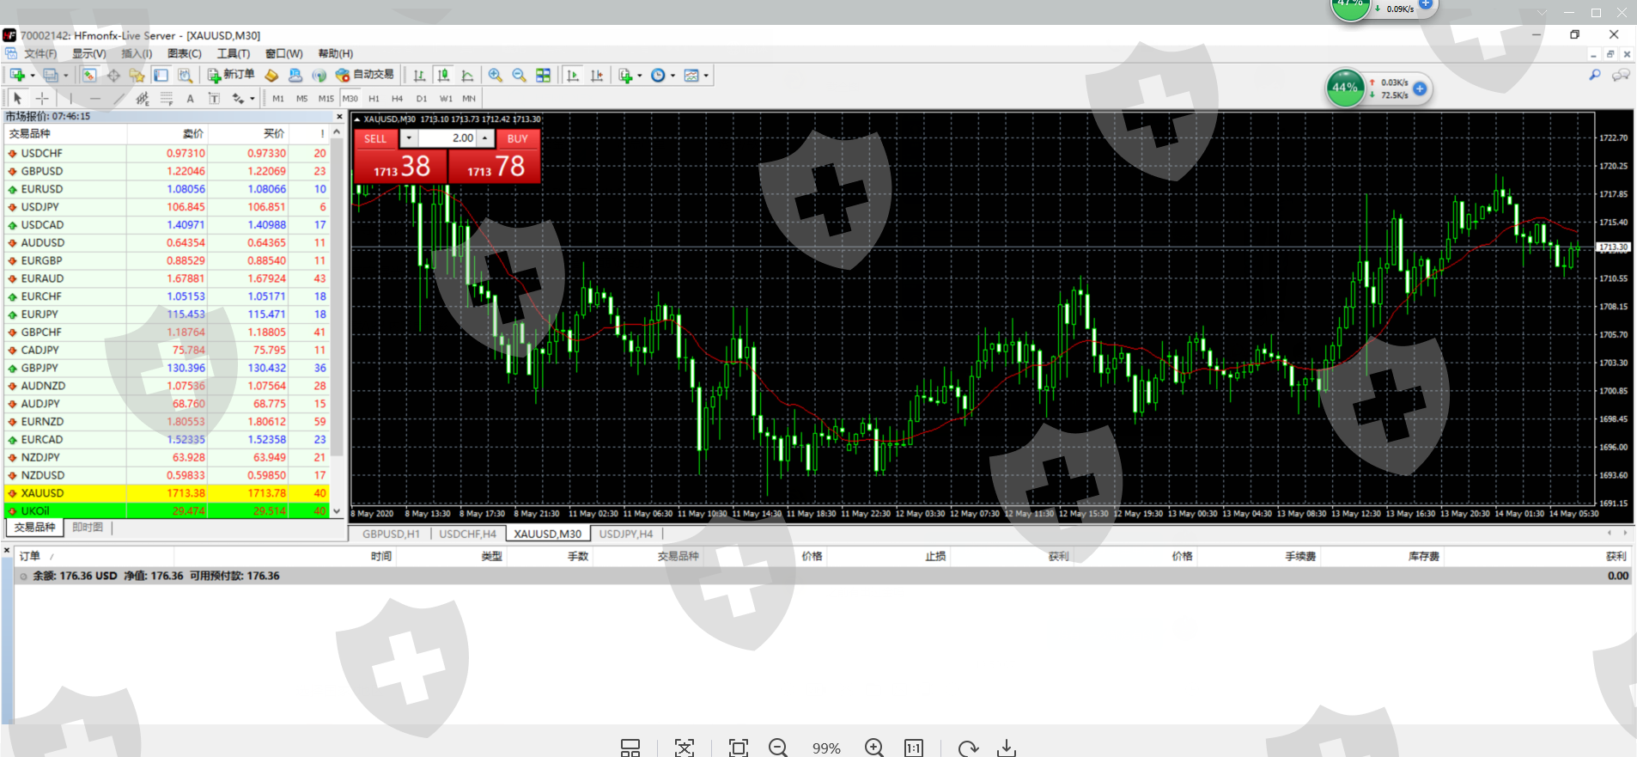This screenshot has height=757, width=1637.
Task: Zoom out the chart using toolbar magnifier
Action: (520, 76)
